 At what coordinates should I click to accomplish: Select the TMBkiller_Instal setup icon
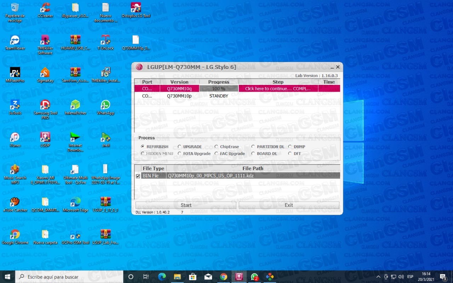105,75
